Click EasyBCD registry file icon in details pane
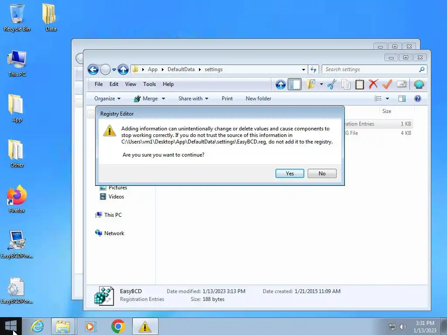The width and height of the screenshot is (447, 335). (x=104, y=296)
